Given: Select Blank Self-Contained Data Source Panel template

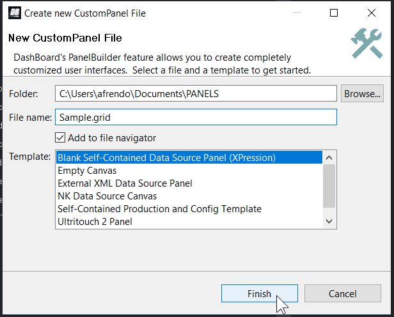Looking at the screenshot, I should click(x=166, y=157).
